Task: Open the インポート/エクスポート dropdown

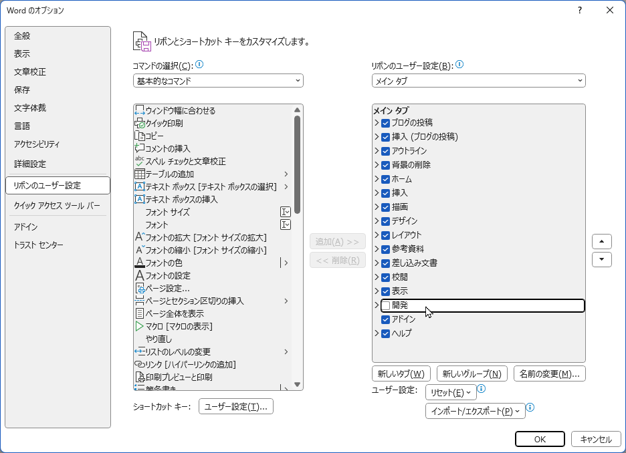Action: [475, 411]
